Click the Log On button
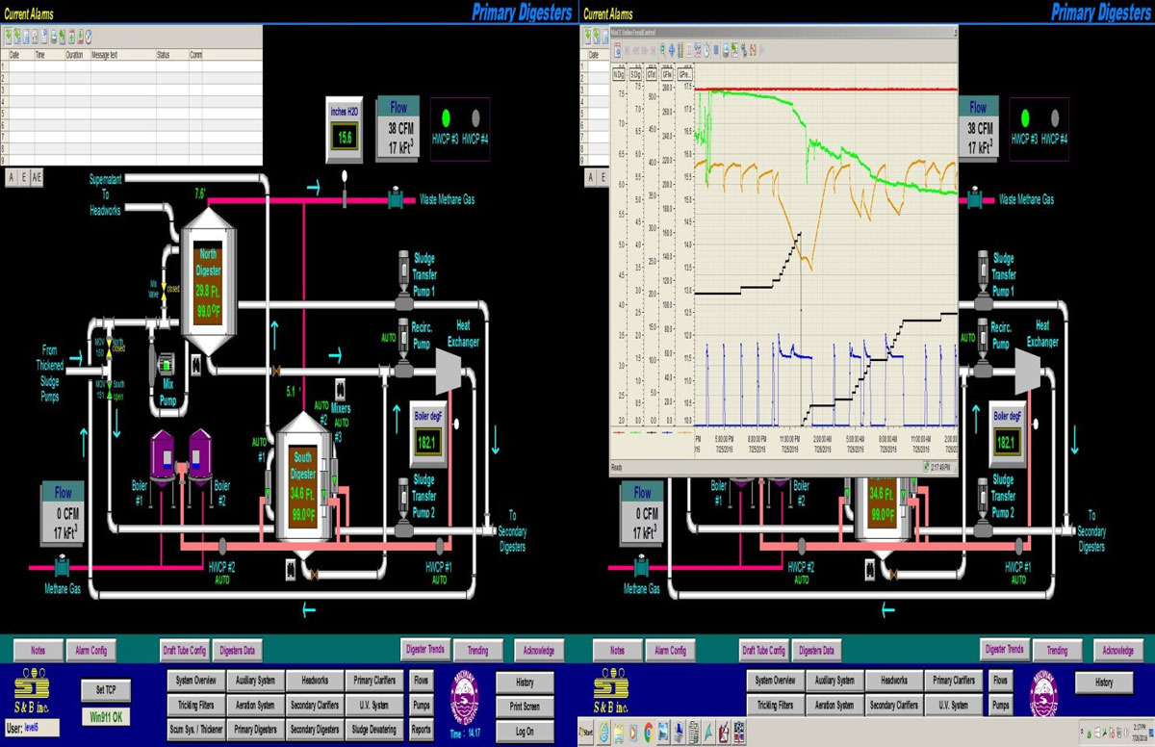1155x747 pixels. click(526, 730)
